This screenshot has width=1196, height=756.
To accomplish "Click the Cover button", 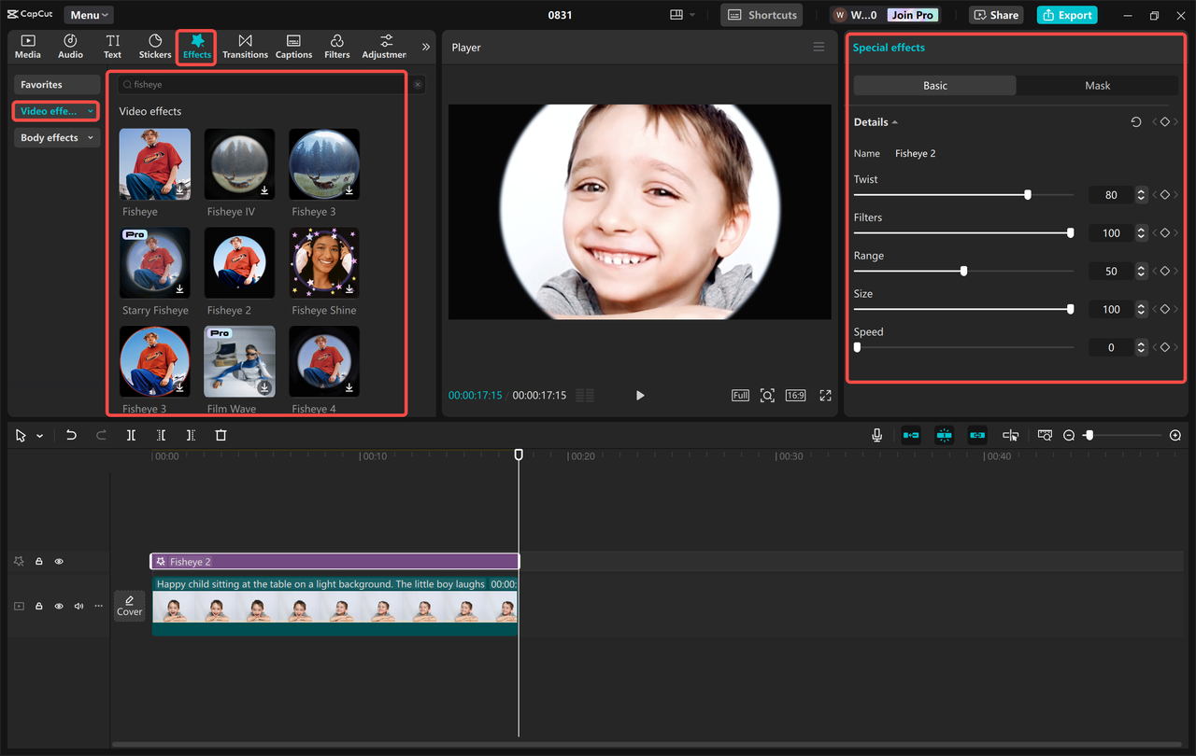I will 129,607.
